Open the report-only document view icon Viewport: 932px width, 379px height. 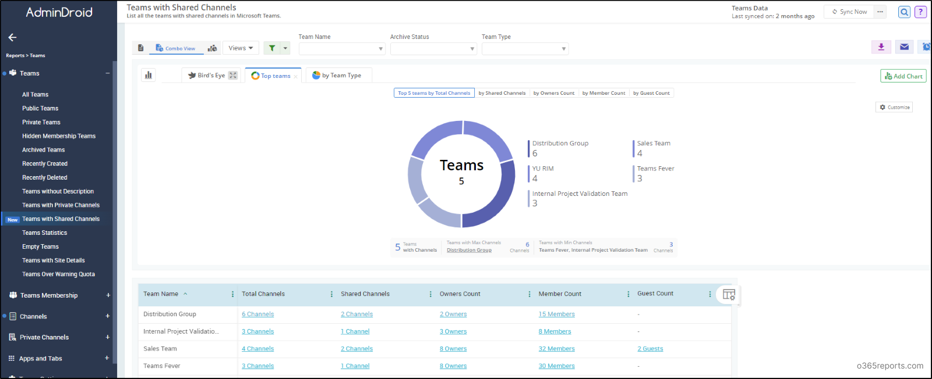click(140, 48)
